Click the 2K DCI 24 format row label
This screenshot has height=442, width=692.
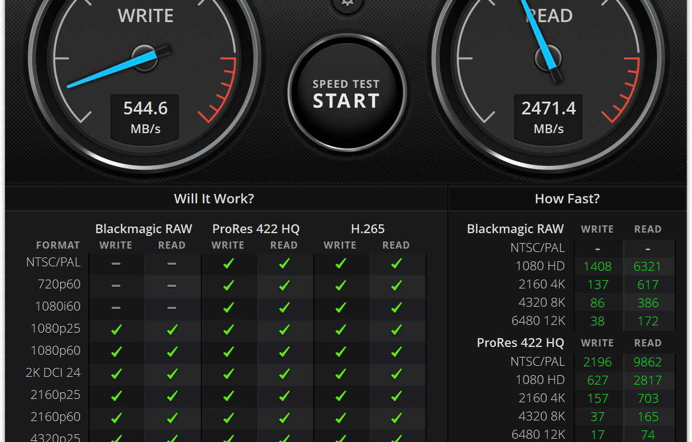[54, 373]
